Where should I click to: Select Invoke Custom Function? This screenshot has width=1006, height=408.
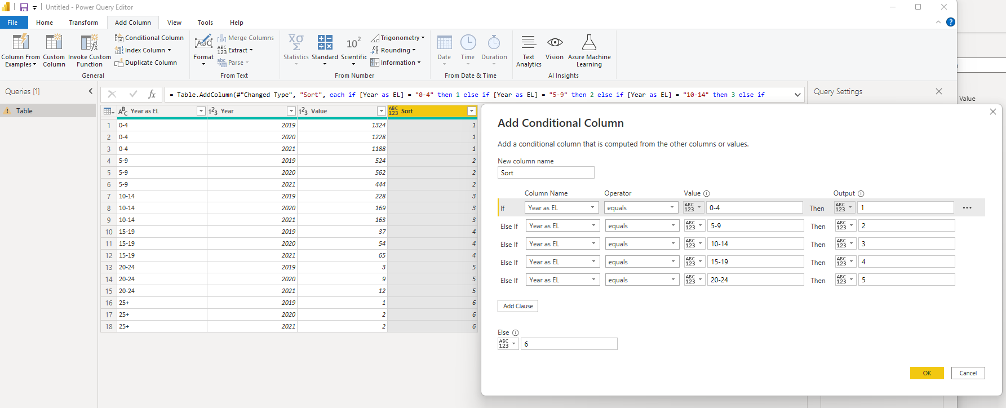point(90,50)
